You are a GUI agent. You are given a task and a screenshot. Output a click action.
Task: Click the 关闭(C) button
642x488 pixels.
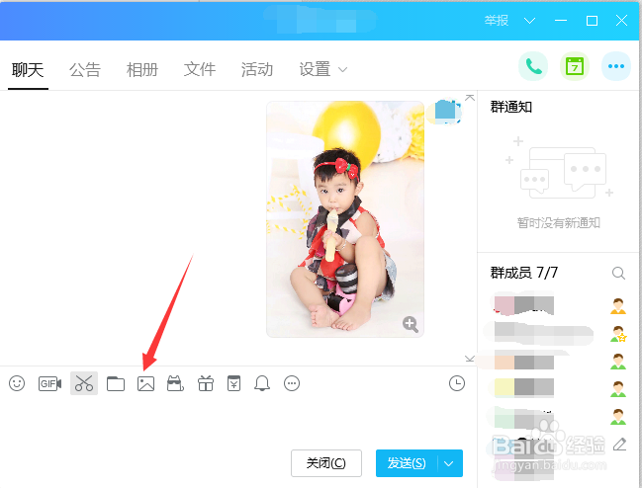pos(326,463)
